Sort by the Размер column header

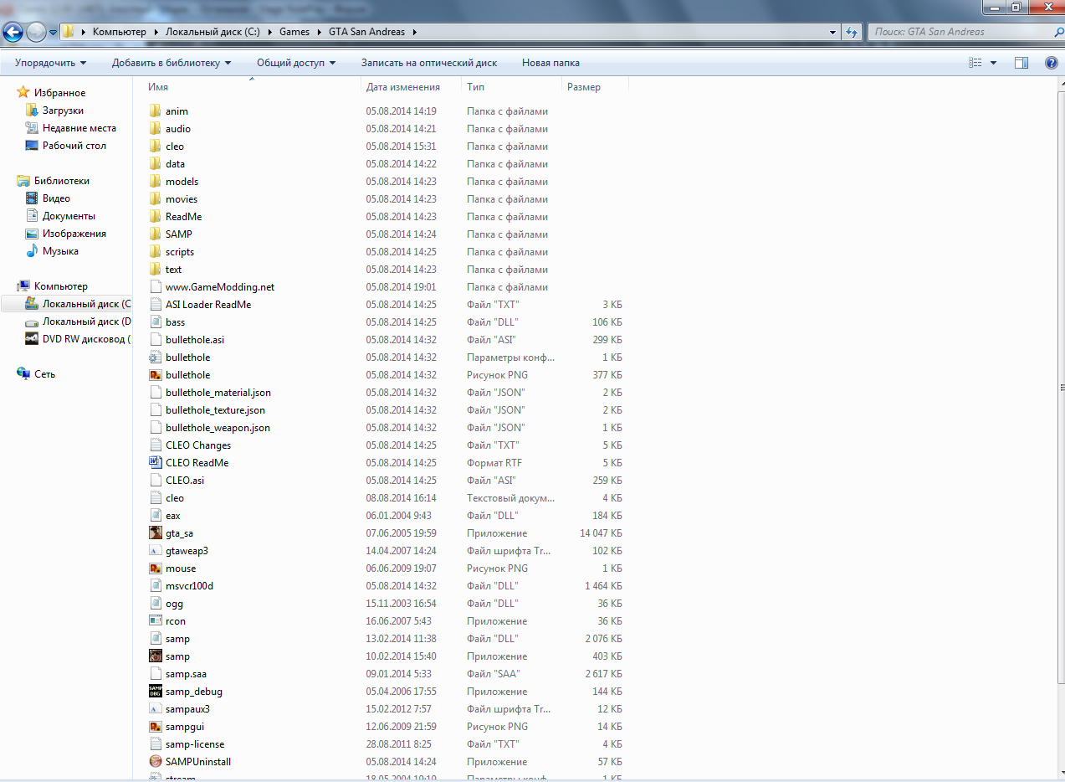(x=595, y=87)
